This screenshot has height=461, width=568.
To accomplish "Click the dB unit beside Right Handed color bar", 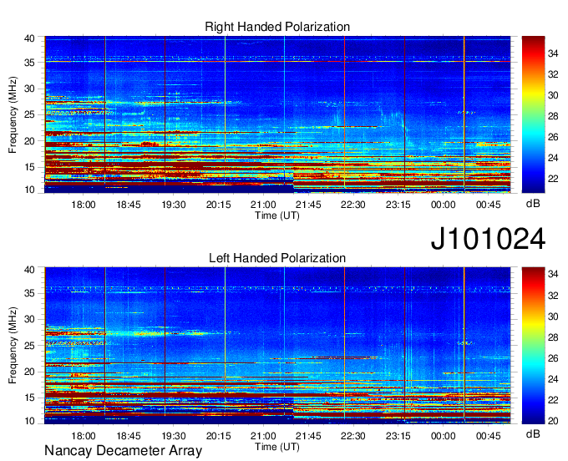I will [533, 204].
